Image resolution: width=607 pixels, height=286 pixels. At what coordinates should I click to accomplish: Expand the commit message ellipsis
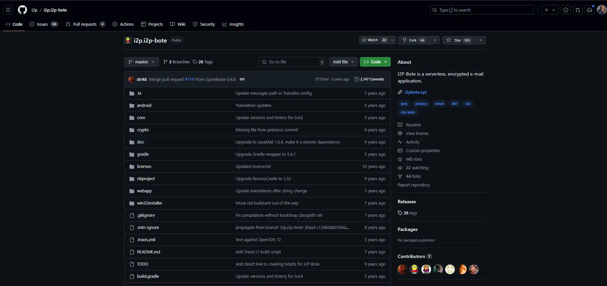242,79
